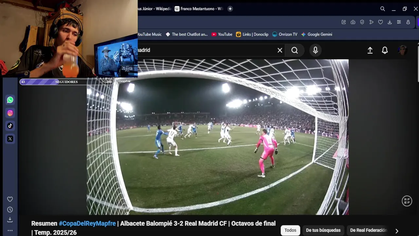The height and width of the screenshot is (236, 419).
Task: Open a new tab with plus button
Action: coord(230,9)
